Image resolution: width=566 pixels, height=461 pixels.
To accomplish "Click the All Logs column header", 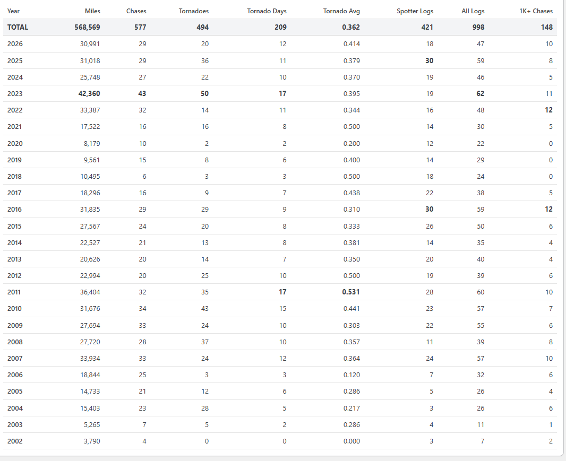I will [x=473, y=11].
